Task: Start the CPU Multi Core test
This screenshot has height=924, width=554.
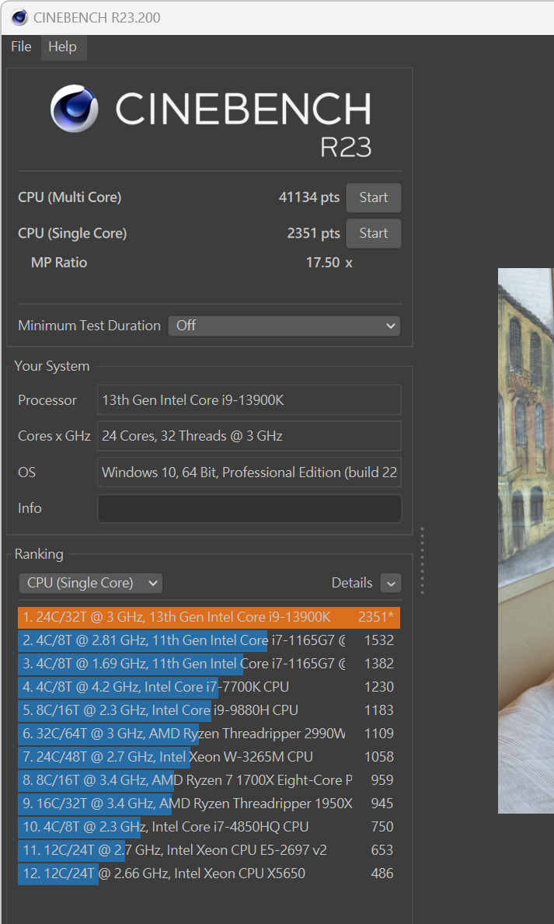Action: coord(374,197)
